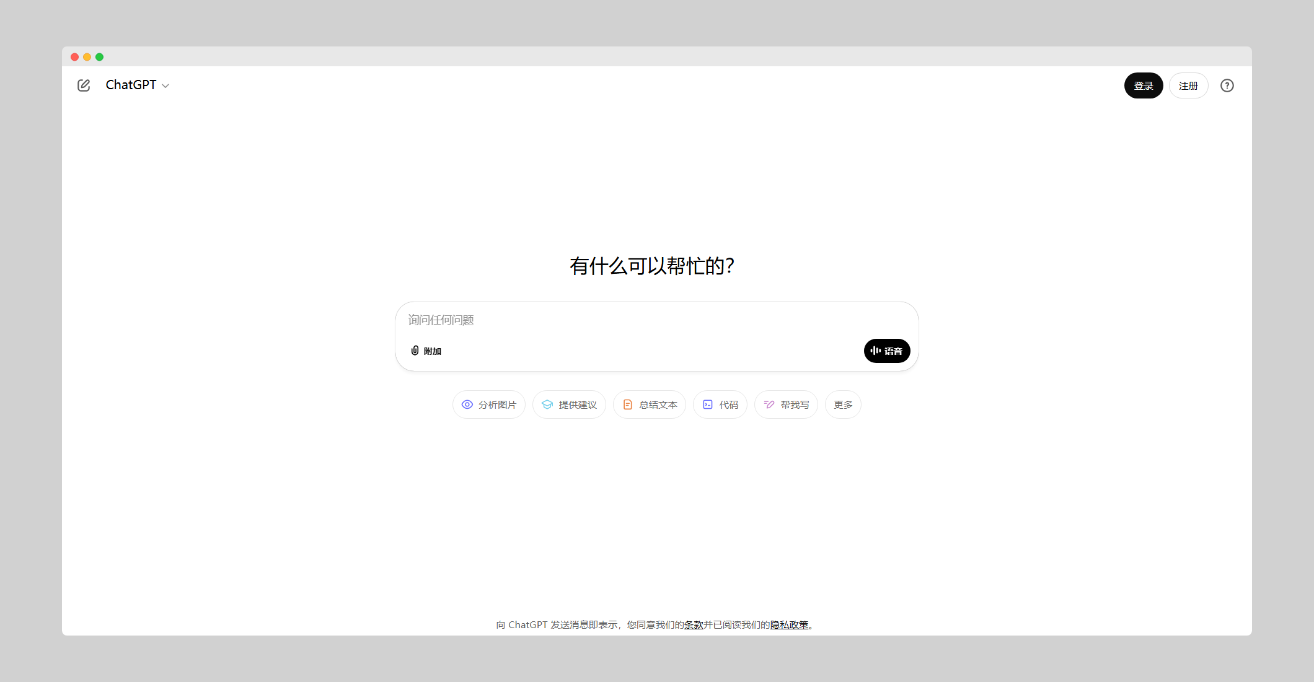
Task: Select the 代码 suggestion chip
Action: tap(720, 404)
